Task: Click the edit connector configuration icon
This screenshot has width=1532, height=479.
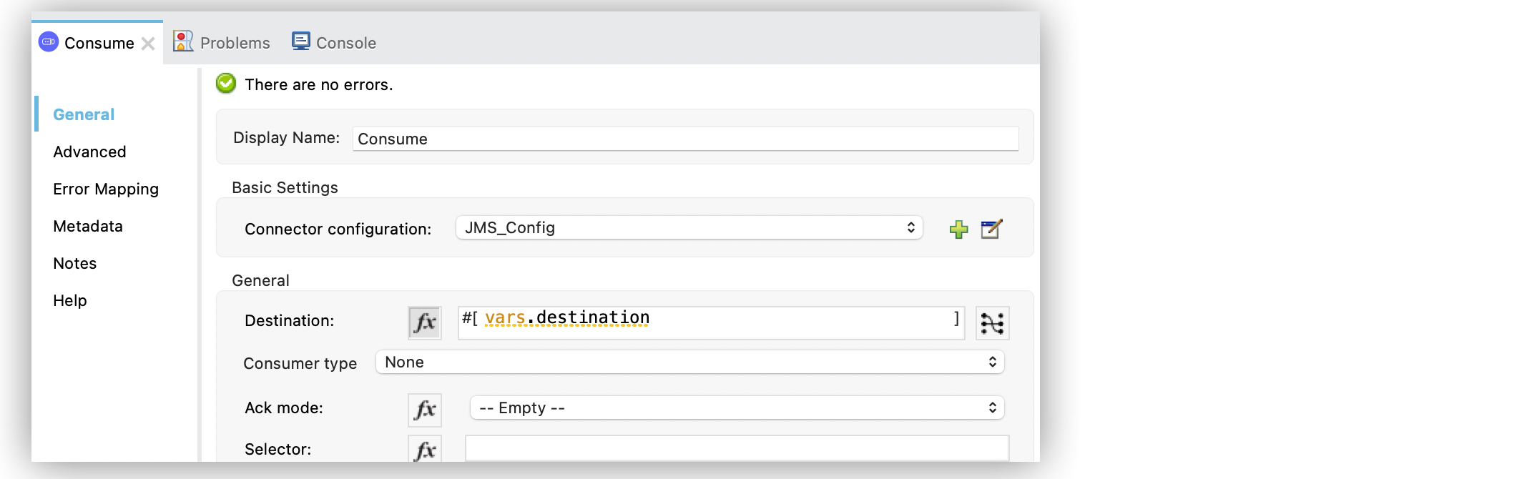Action: click(x=991, y=229)
